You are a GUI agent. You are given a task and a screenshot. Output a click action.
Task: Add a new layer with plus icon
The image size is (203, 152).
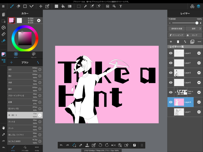(x=171, y=42)
